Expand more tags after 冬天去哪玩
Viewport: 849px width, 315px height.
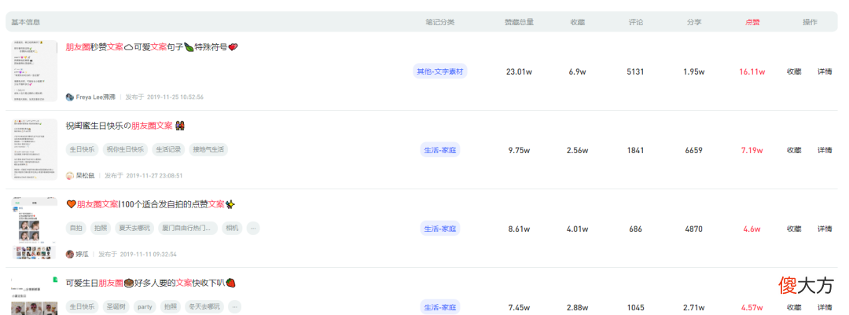point(234,306)
